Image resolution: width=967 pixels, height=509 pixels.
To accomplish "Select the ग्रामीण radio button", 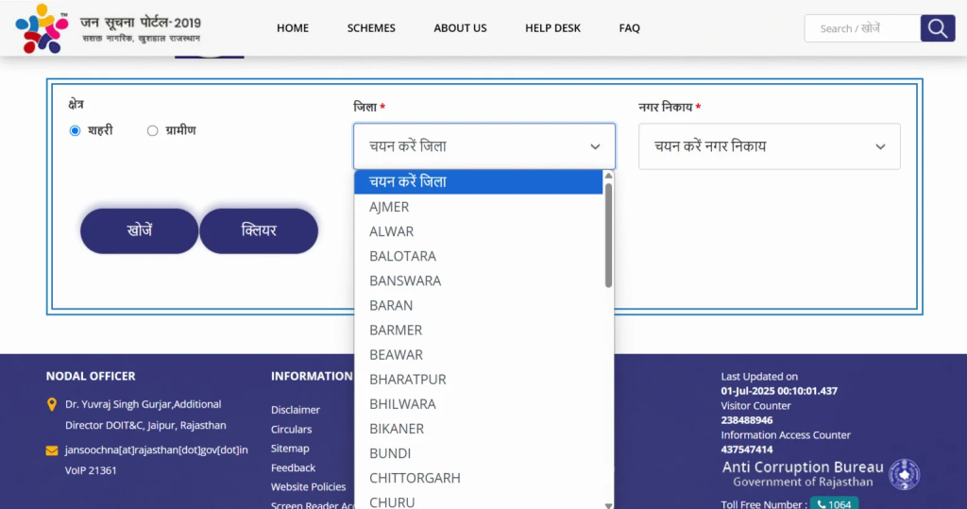I will pyautogui.click(x=153, y=131).
